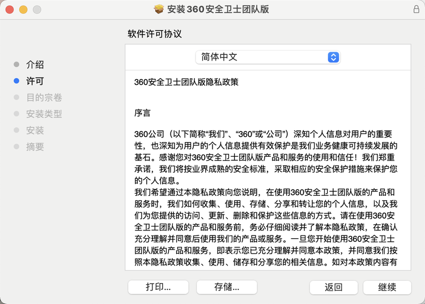
Task: Select the 安装类型 step in sidebar
Action: point(44,114)
